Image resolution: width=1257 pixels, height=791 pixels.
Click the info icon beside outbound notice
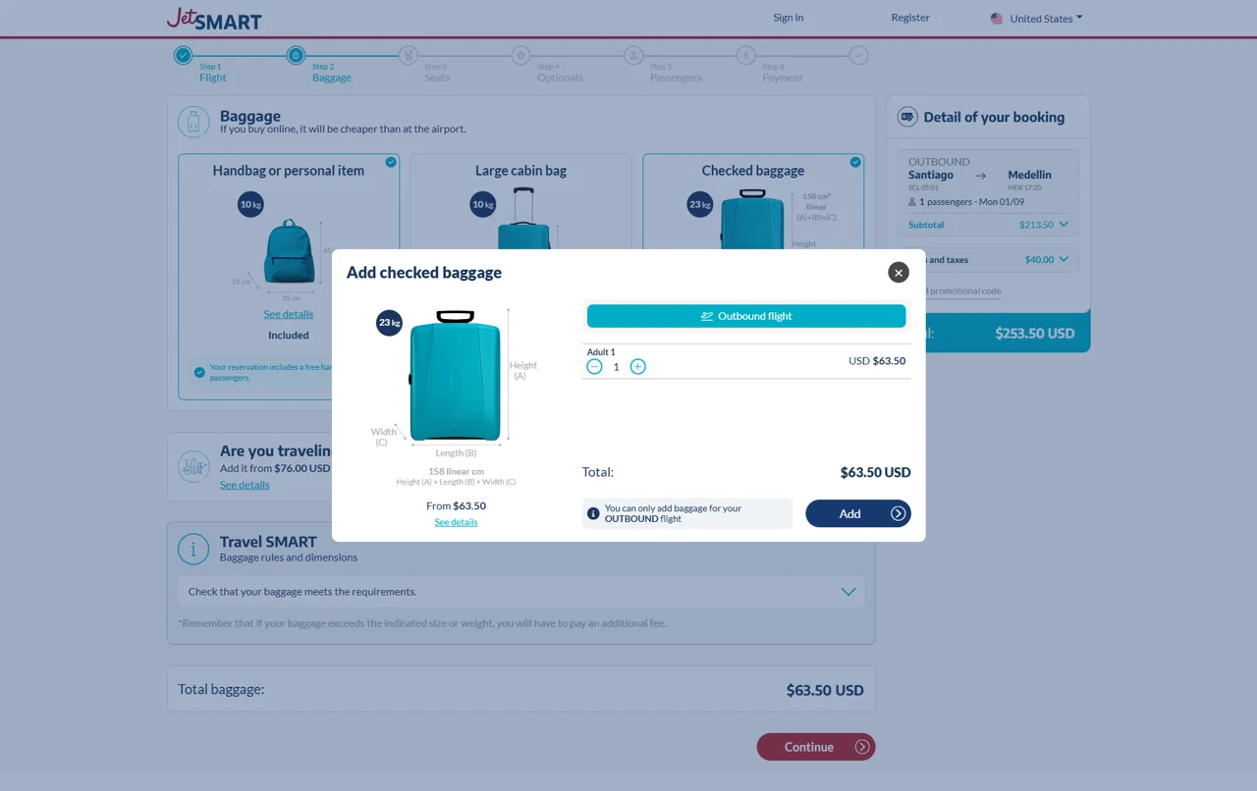pyautogui.click(x=593, y=513)
